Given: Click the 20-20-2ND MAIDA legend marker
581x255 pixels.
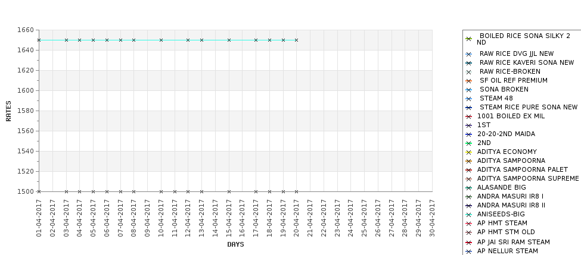Looking at the screenshot, I should pyautogui.click(x=469, y=134).
